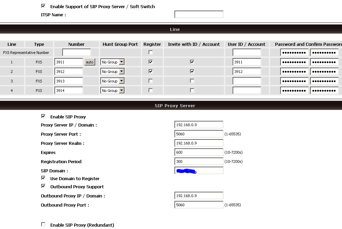342x229 pixels.
Task: Click the Expires value field
Action: click(199, 152)
